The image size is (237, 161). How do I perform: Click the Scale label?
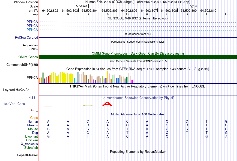(x=34, y=6)
